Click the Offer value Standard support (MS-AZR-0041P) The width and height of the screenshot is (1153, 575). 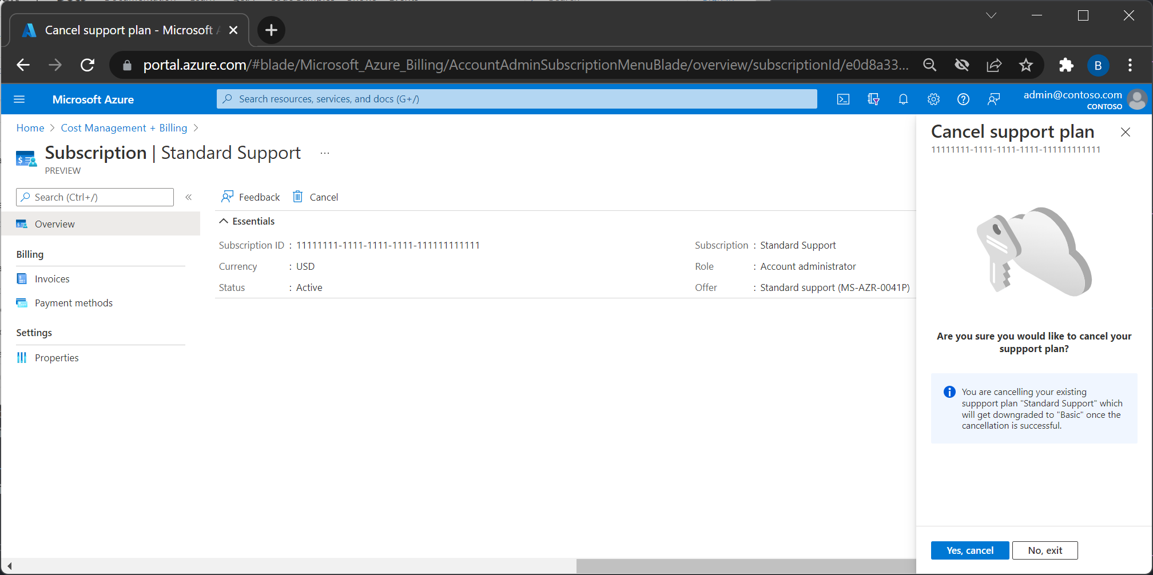835,287
